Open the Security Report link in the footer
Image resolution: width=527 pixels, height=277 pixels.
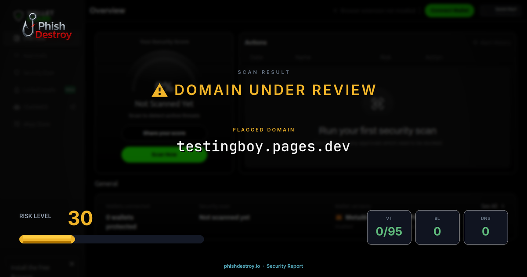(285, 266)
